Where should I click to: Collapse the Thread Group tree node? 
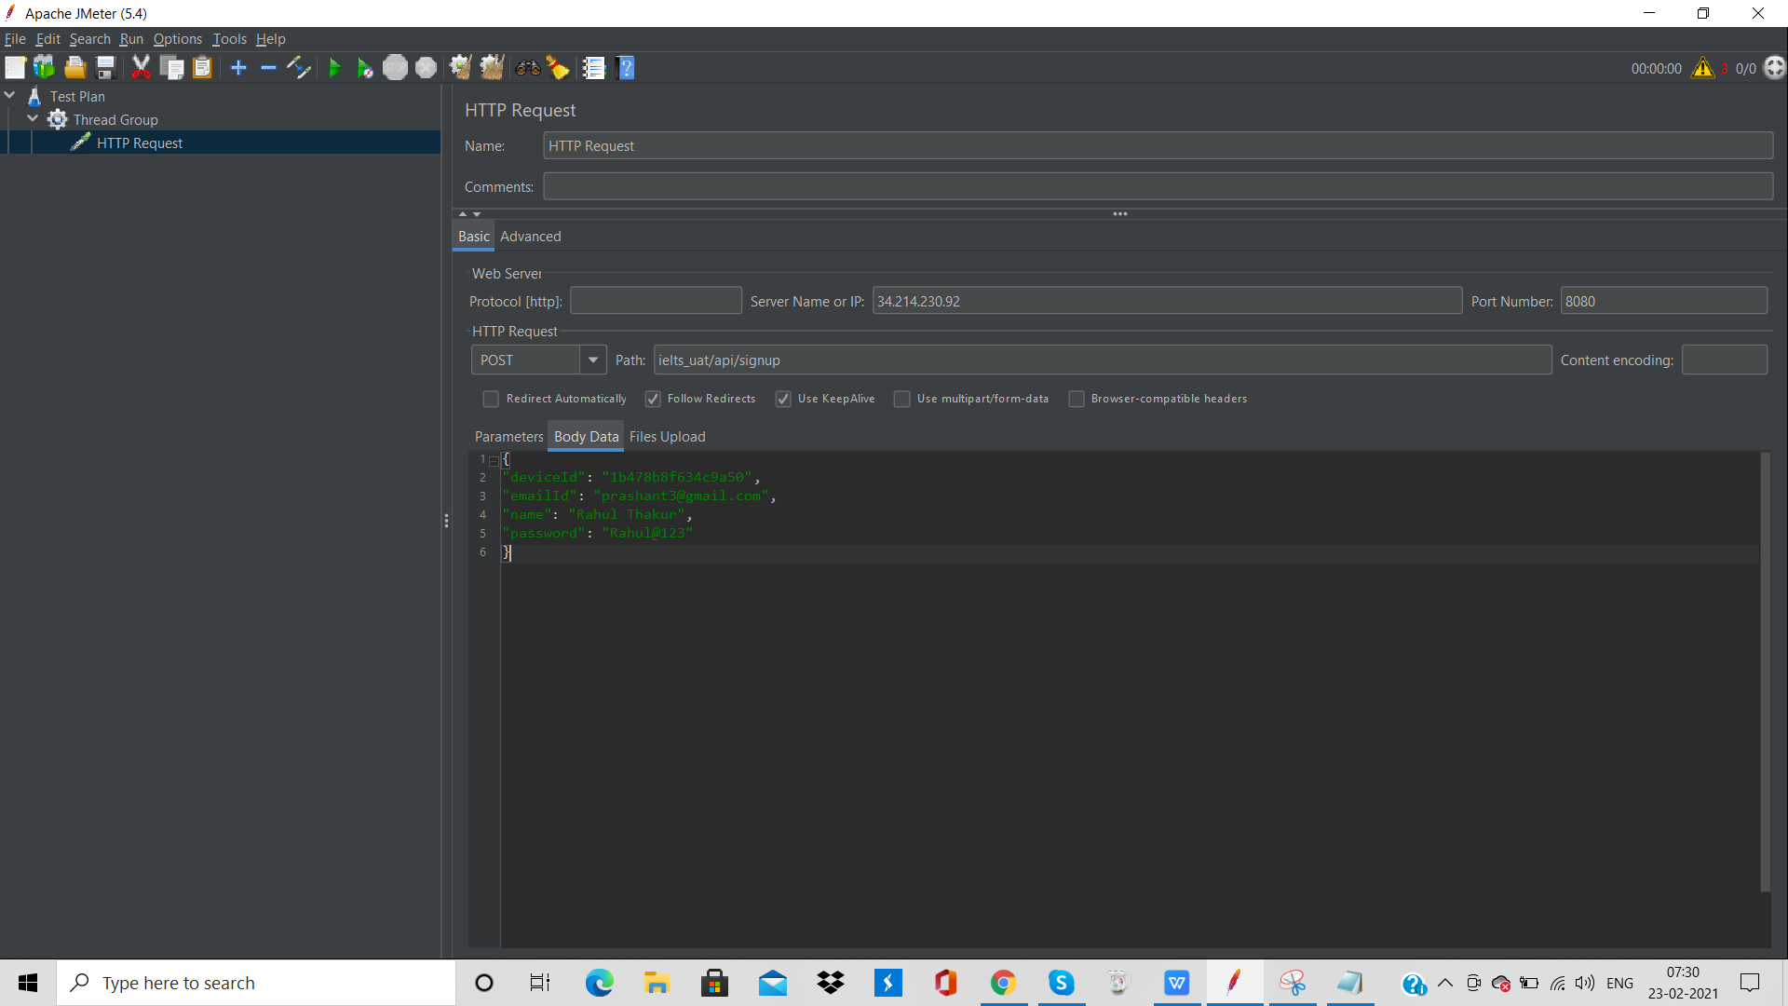[33, 119]
